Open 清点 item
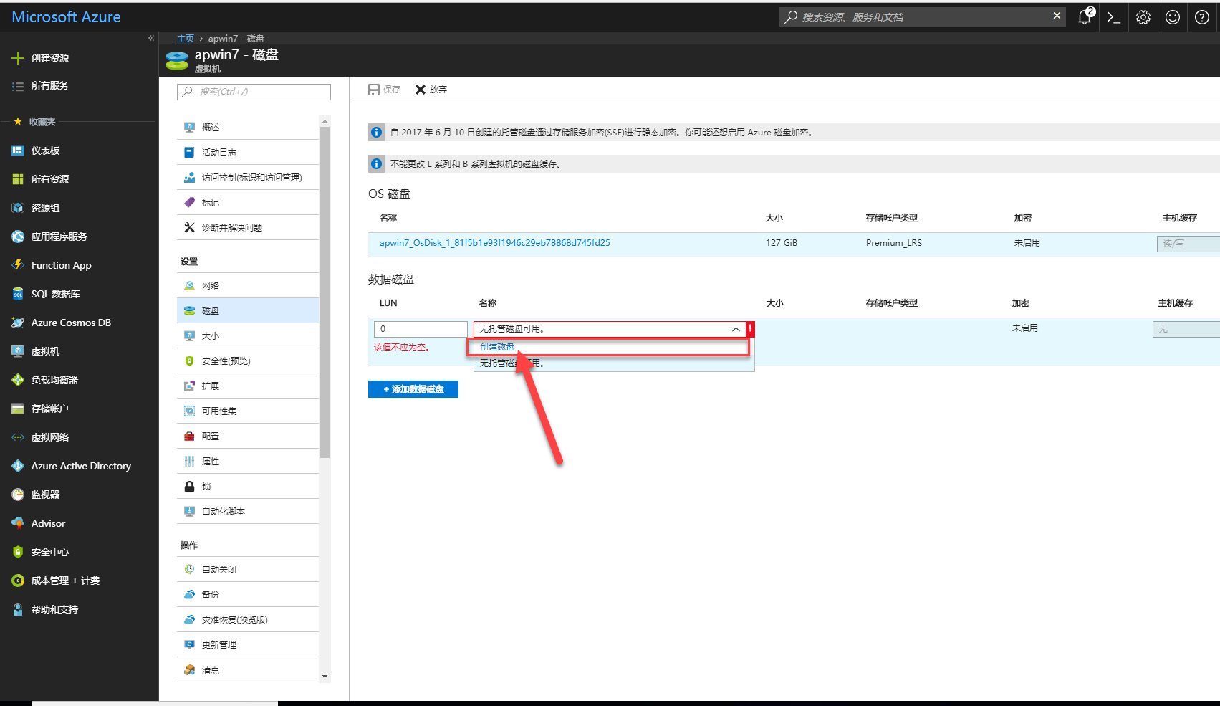 (x=248, y=669)
